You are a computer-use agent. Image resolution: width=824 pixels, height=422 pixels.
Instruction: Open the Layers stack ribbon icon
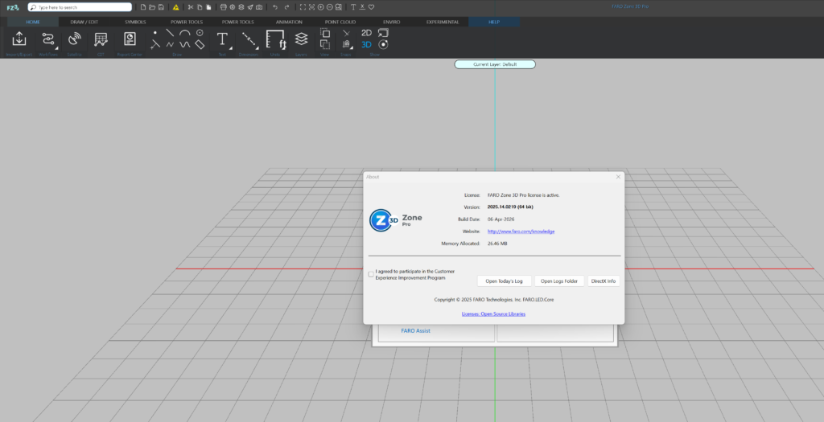click(301, 39)
